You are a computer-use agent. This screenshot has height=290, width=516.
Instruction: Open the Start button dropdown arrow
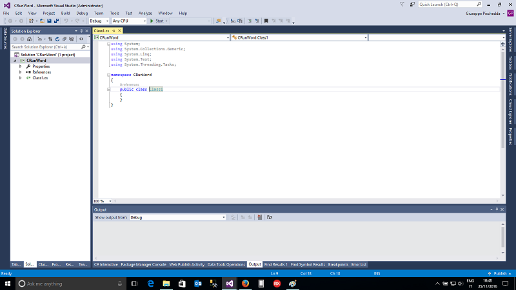click(x=166, y=21)
